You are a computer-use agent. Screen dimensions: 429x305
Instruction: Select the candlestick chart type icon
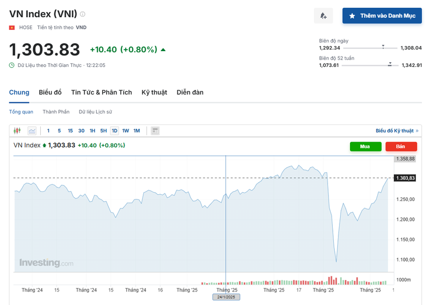point(17,131)
